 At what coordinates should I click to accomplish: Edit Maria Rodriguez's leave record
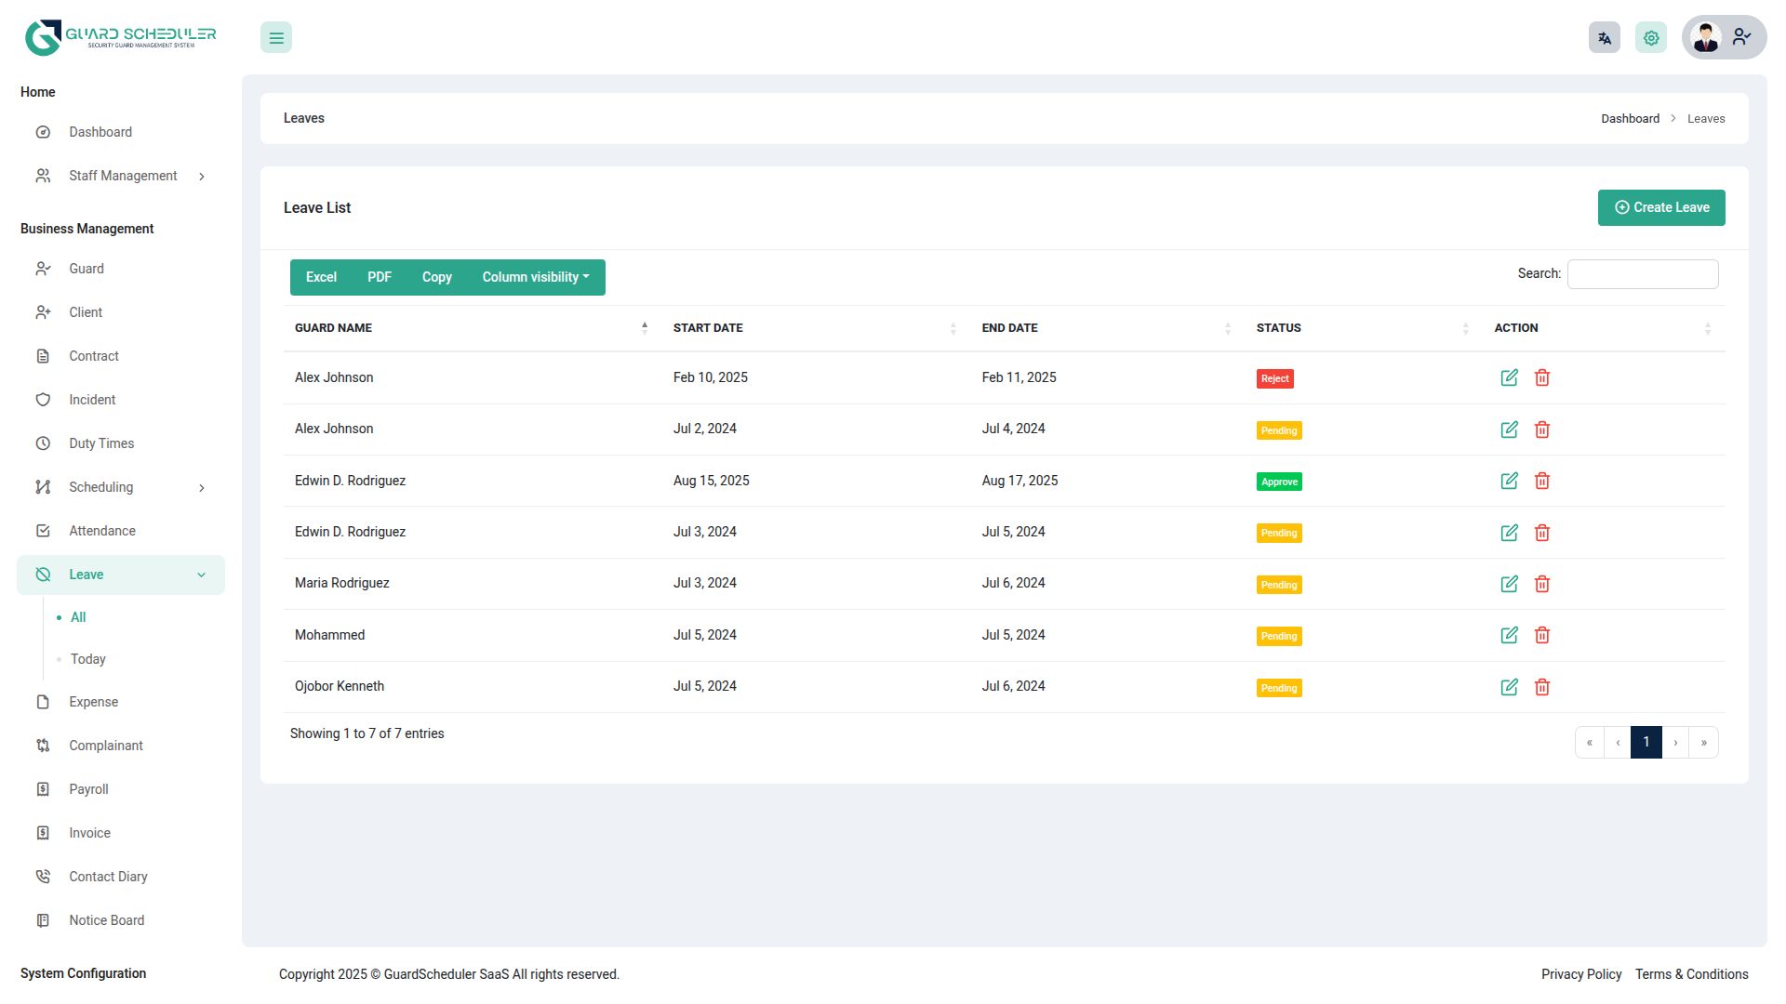[1509, 584]
